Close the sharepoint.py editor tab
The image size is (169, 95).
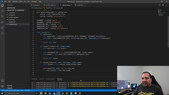[x=72, y=5]
